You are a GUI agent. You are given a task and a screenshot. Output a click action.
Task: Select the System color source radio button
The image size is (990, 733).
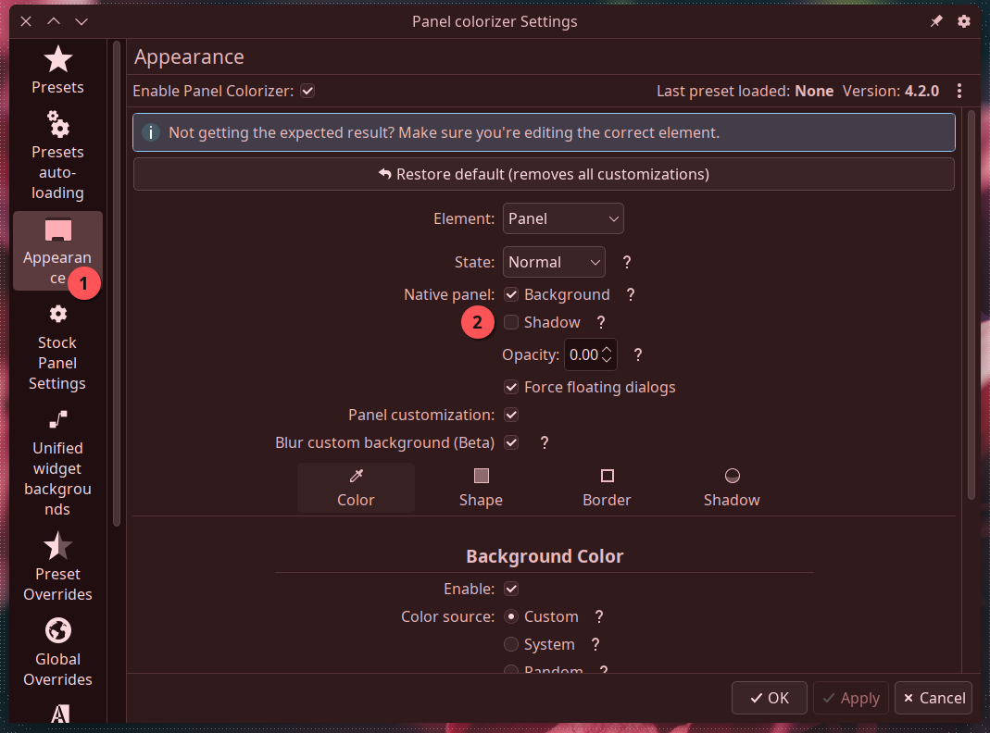point(510,644)
